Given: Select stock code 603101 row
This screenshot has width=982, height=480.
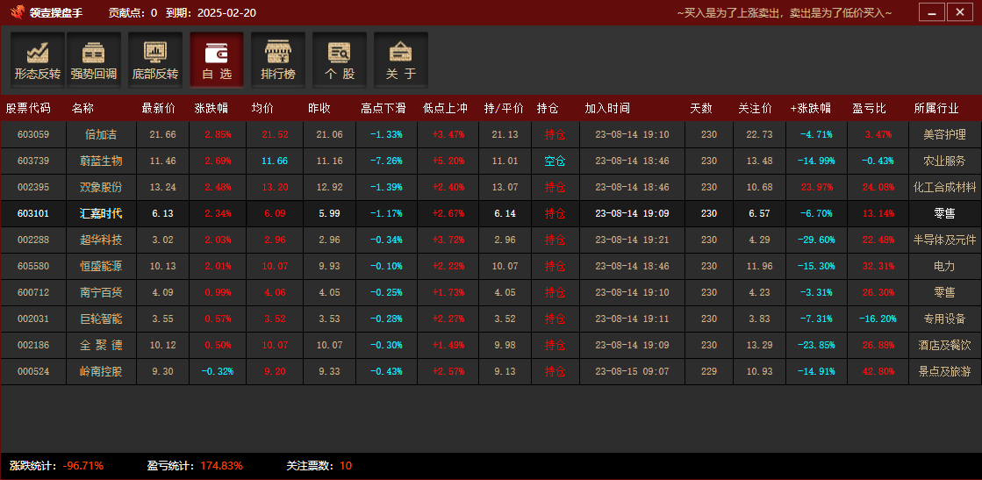Looking at the screenshot, I should pos(33,214).
